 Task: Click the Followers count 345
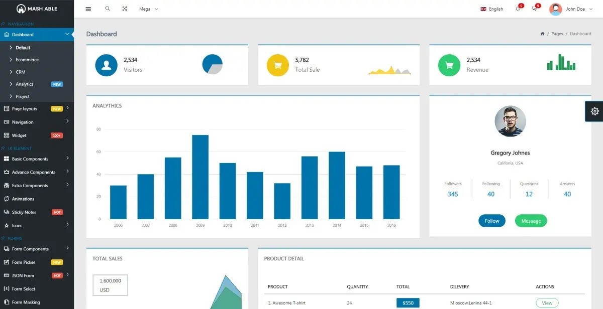click(x=453, y=194)
